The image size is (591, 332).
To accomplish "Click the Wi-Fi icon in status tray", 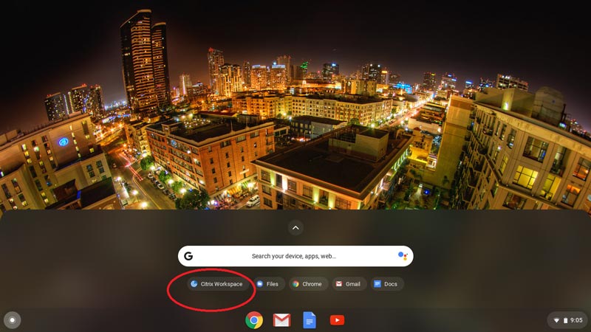I will pos(556,320).
